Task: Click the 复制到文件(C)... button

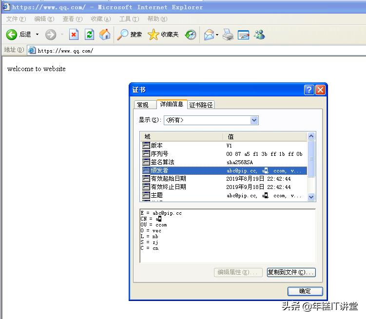Action: click(291, 272)
